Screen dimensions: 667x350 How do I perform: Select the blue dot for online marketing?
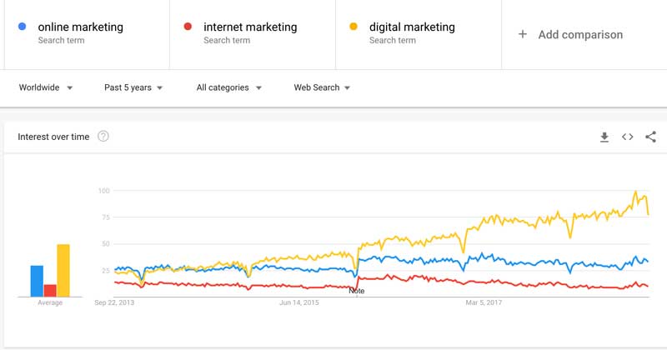(23, 27)
